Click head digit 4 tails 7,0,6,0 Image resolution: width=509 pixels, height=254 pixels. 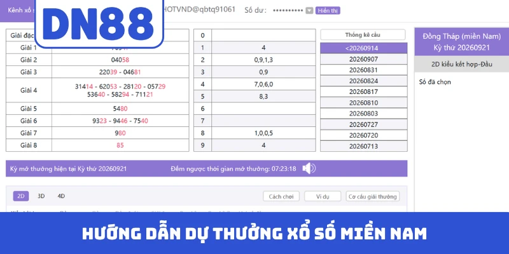pos(263,84)
